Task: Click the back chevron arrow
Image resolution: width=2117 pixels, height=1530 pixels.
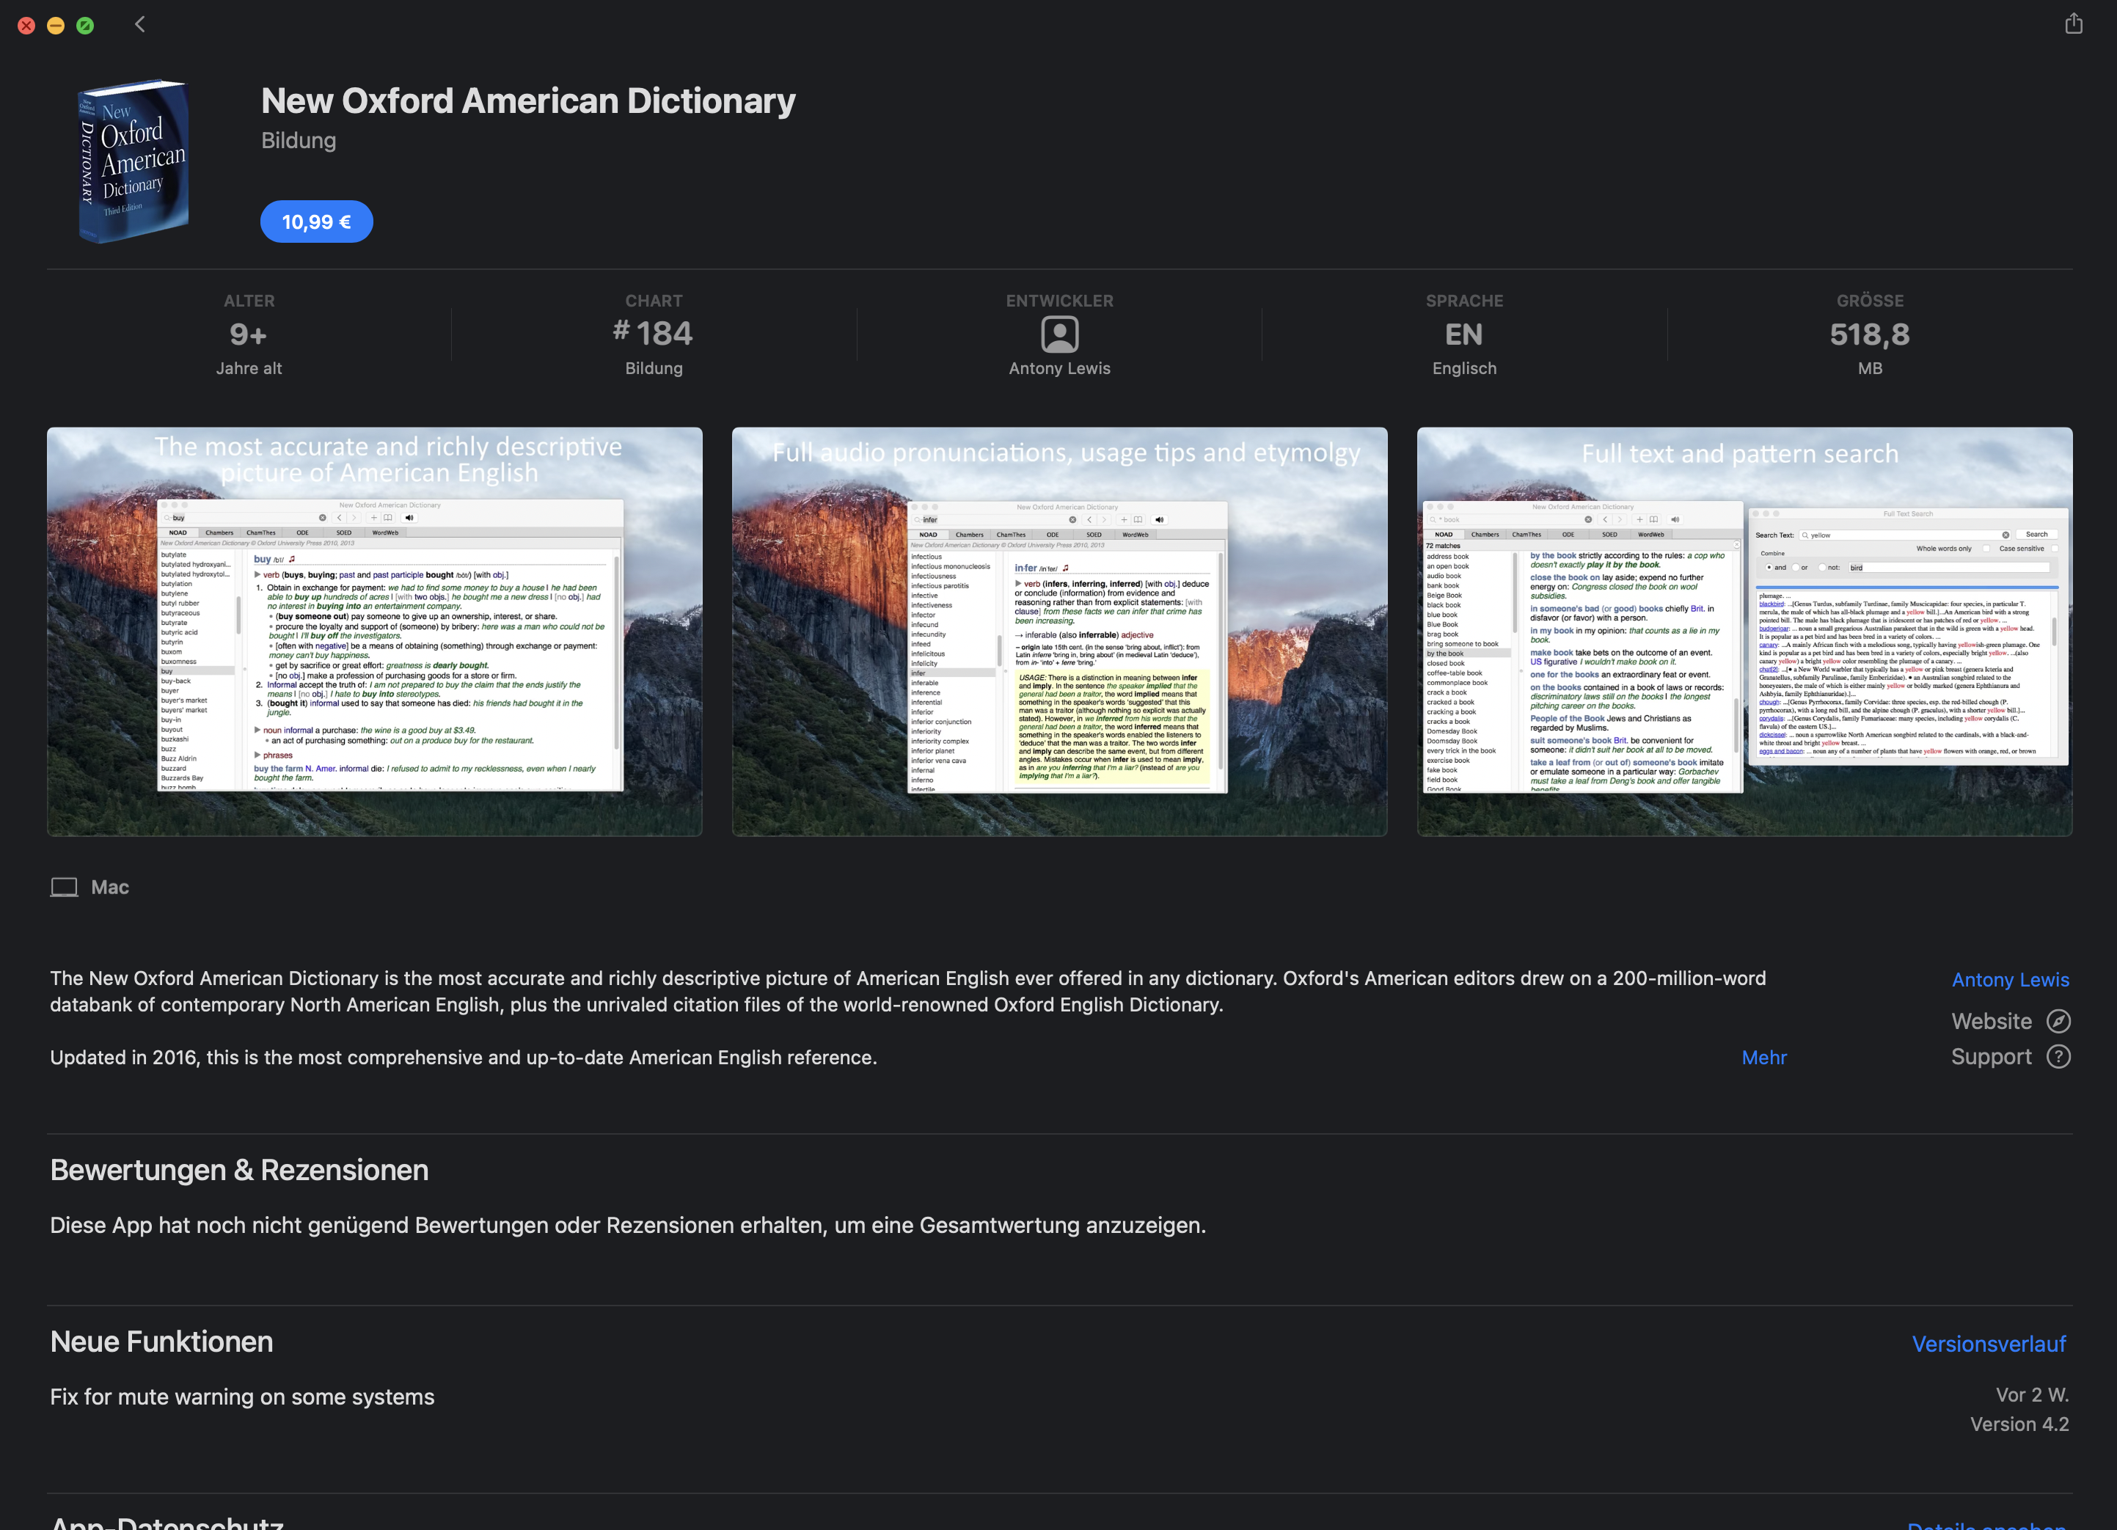Action: pyautogui.click(x=140, y=24)
